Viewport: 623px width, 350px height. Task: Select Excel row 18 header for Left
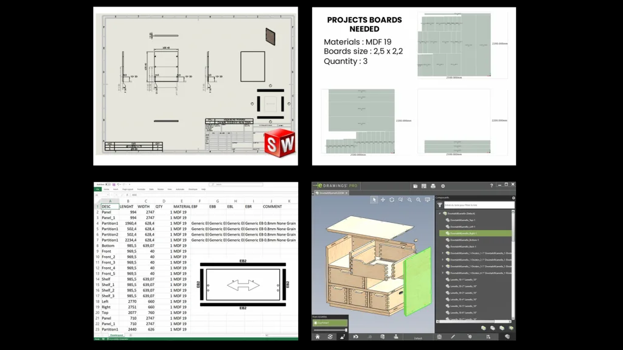[97, 301]
